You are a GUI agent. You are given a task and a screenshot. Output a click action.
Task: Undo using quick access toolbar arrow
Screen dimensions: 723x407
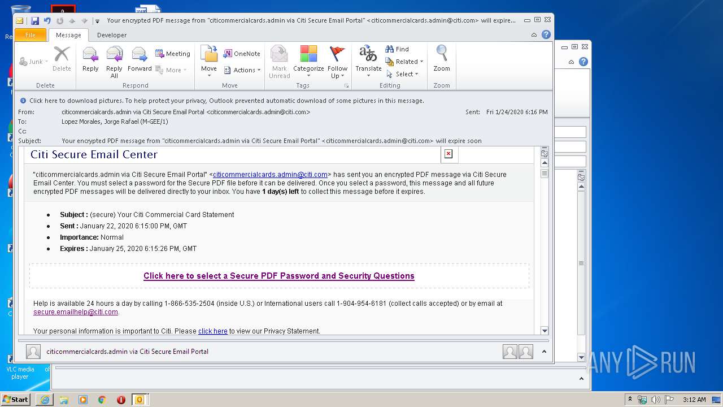47,21
